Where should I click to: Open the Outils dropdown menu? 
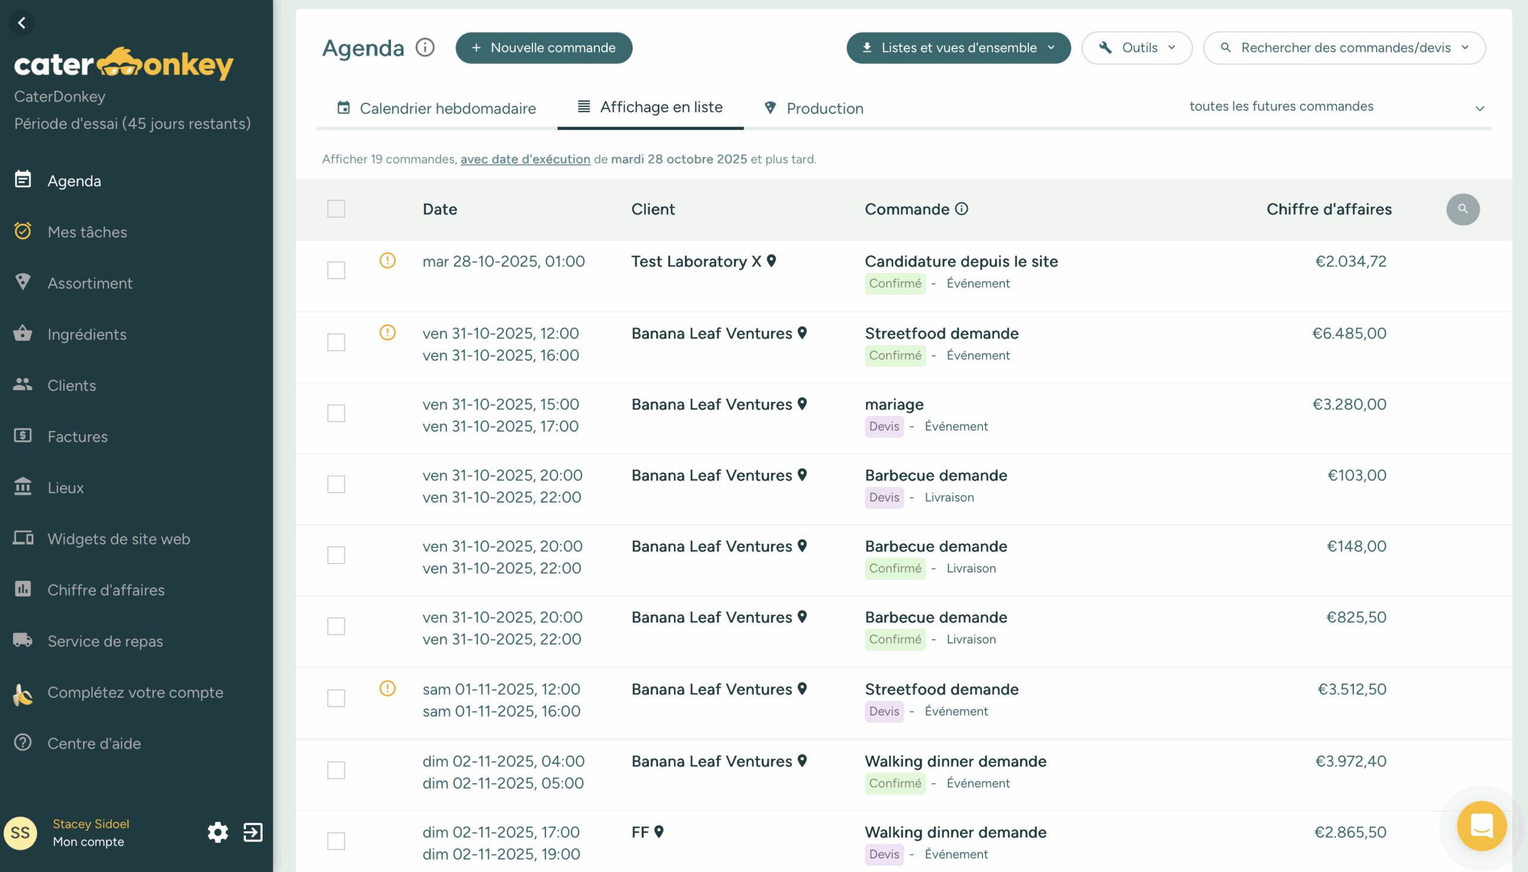click(1136, 48)
